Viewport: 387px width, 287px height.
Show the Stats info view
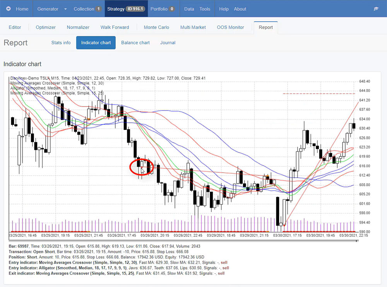(61, 42)
